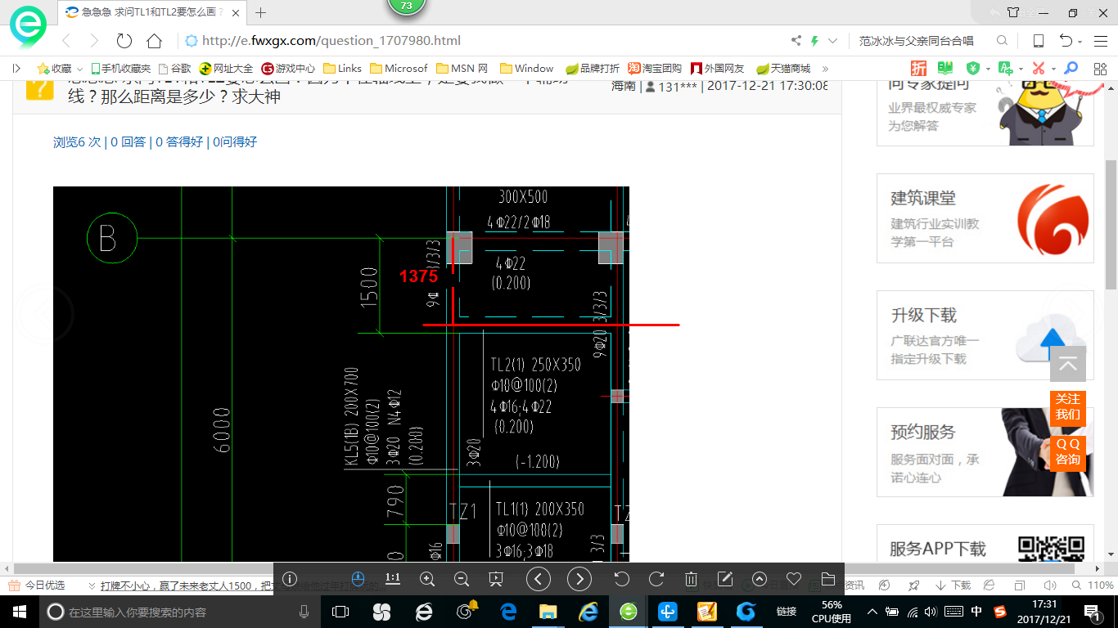Click orange QQ咨询 button

click(1068, 451)
